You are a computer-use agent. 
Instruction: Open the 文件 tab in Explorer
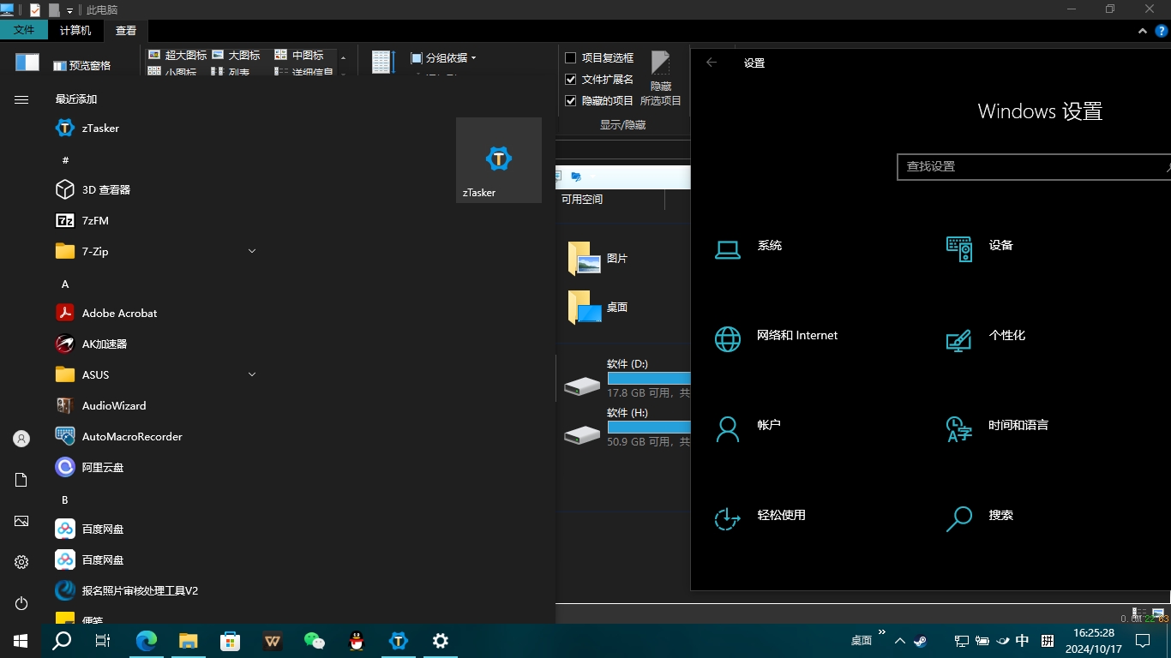pyautogui.click(x=24, y=30)
